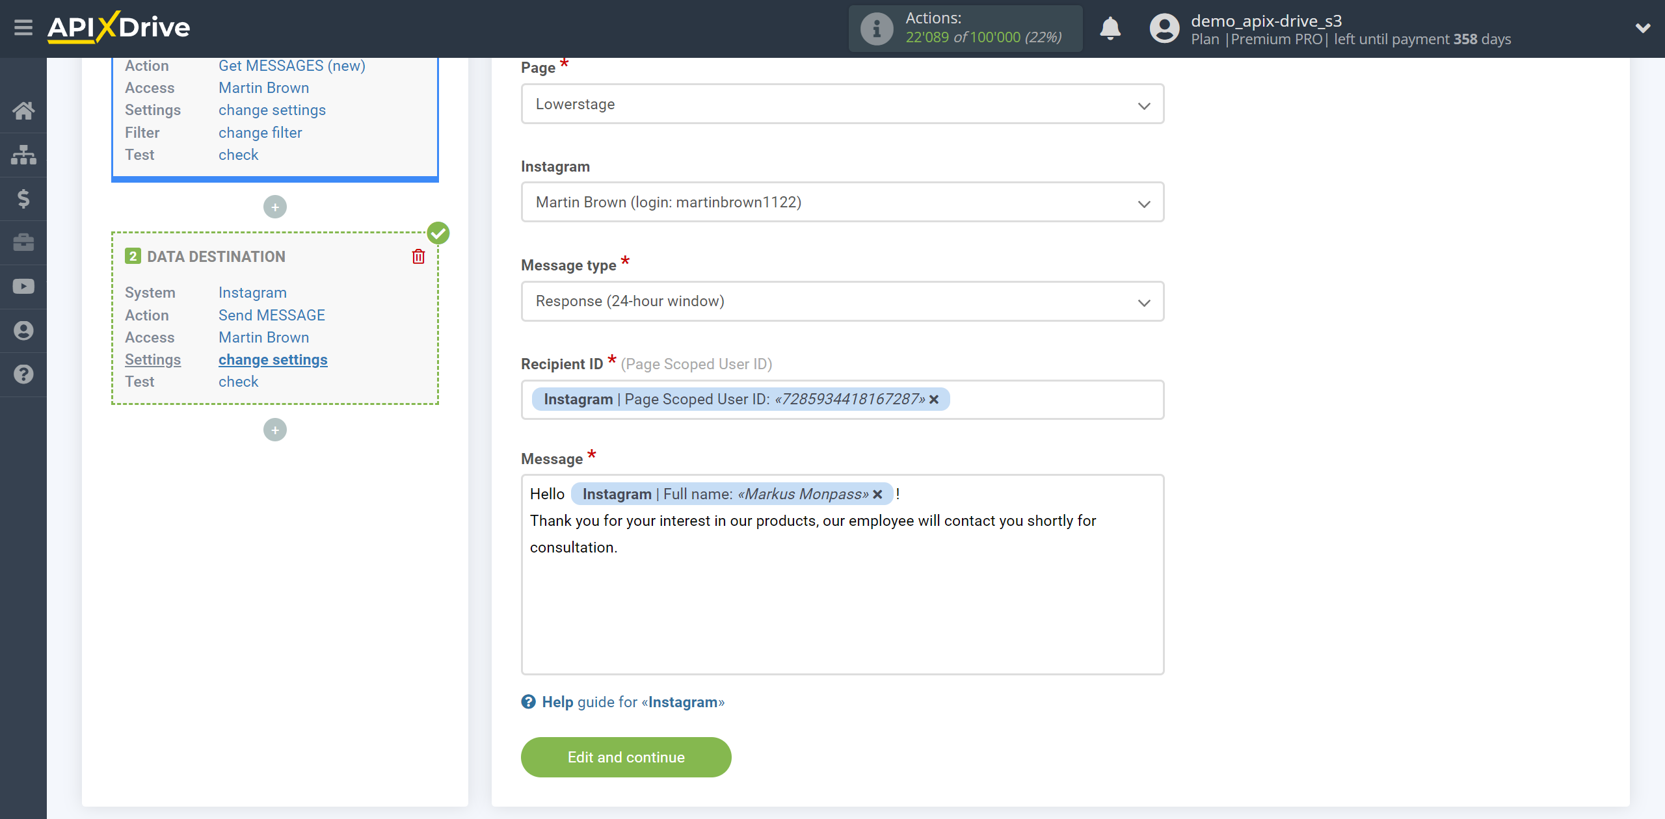Viewport: 1665px width, 819px height.
Task: Click the add step plus icon below Data Destination
Action: click(275, 430)
